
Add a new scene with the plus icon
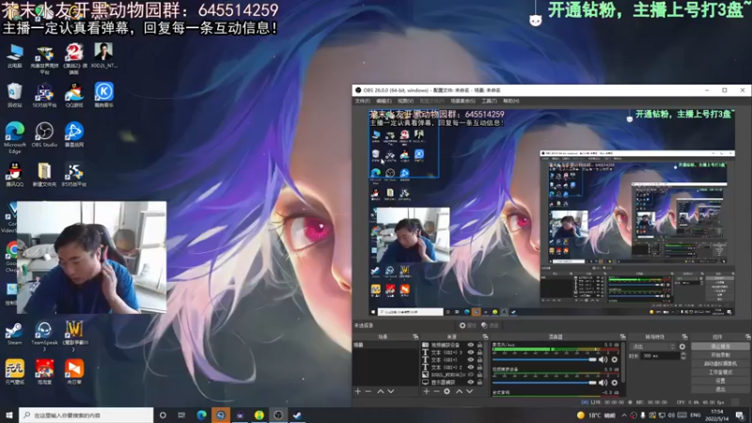click(x=358, y=391)
